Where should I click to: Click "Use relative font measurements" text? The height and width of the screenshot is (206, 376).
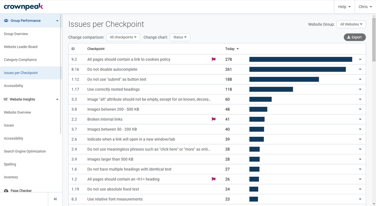[115, 199]
